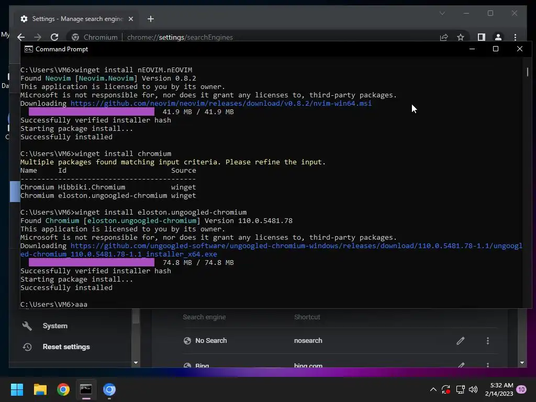This screenshot has height=402, width=536.
Task: Click the 'winget install eloston.ungoogled-chromium' command line
Action: tap(133, 213)
